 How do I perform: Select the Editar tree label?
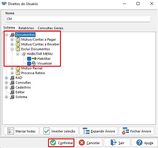click(20, 92)
